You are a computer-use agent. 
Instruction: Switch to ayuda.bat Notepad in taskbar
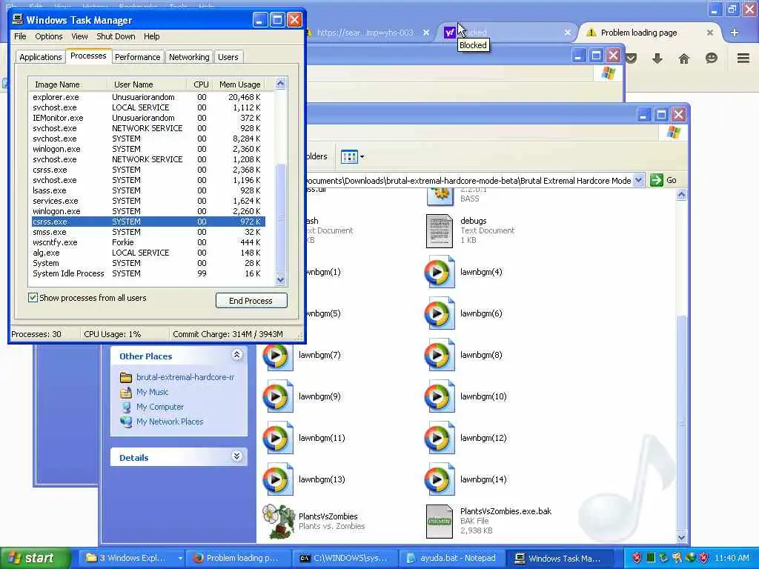(x=451, y=558)
